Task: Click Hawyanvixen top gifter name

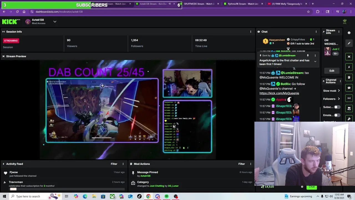Action: pos(277,40)
